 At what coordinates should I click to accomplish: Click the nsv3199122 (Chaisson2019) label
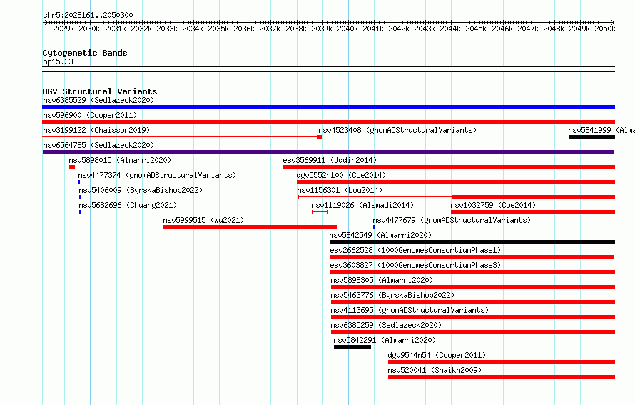tap(96, 130)
